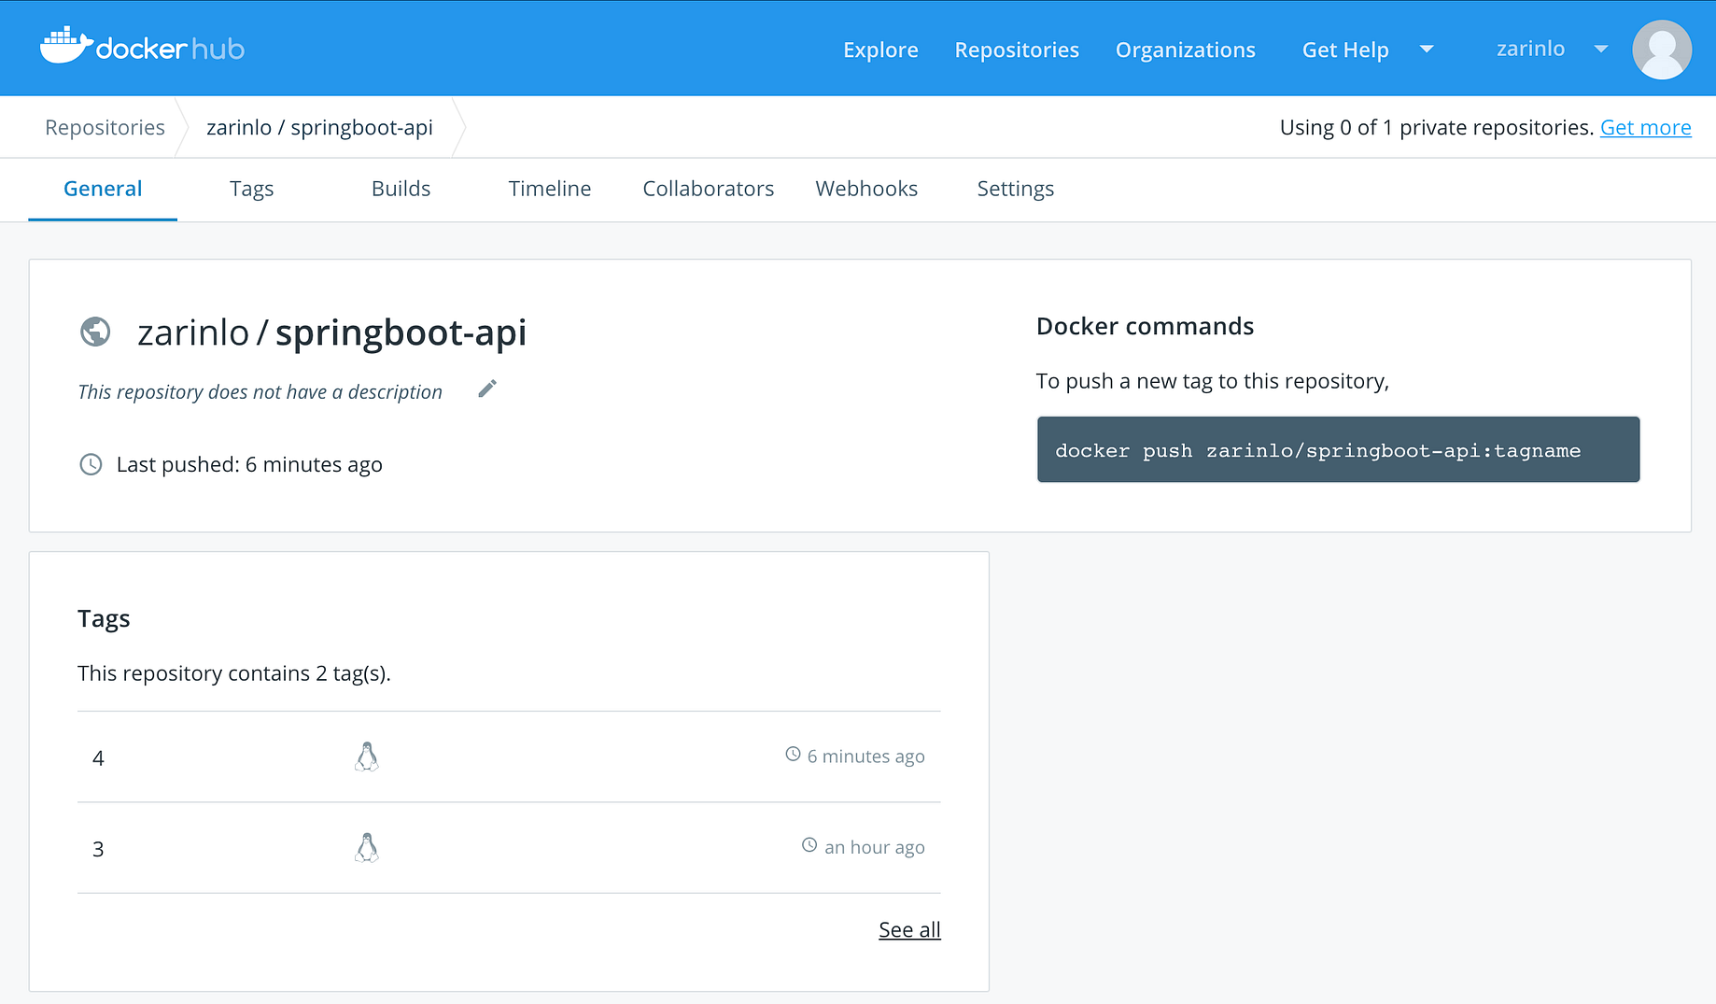
Task: Click See all tags link
Action: [909, 929]
